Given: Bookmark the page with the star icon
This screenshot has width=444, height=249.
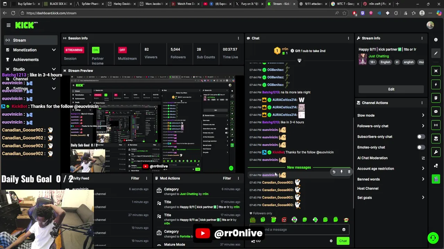Looking at the screenshot, I should point(344,13).
